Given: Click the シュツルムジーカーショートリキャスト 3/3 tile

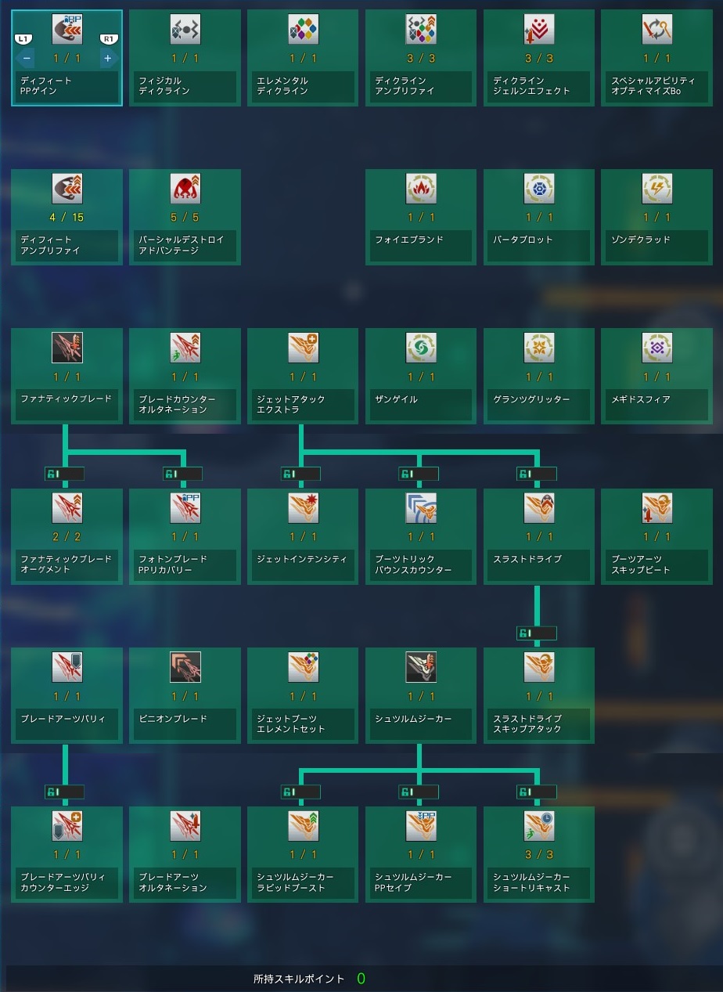Looking at the screenshot, I should coord(539,854).
